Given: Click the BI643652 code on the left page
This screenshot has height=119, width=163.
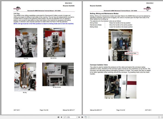Looking at the screenshot, I should pyautogui.click(x=68, y=3).
